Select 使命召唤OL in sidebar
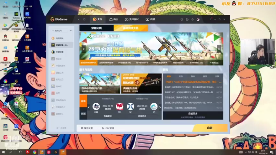This screenshot has height=155, width=276. click(x=61, y=100)
